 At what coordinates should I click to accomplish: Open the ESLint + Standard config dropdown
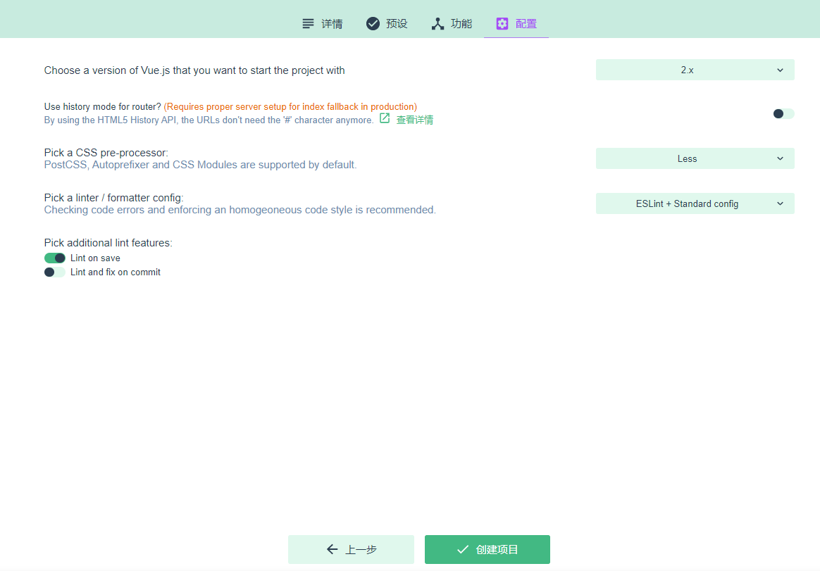(x=695, y=203)
